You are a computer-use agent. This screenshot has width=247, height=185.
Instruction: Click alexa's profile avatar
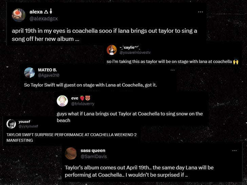pyautogui.click(x=19, y=15)
